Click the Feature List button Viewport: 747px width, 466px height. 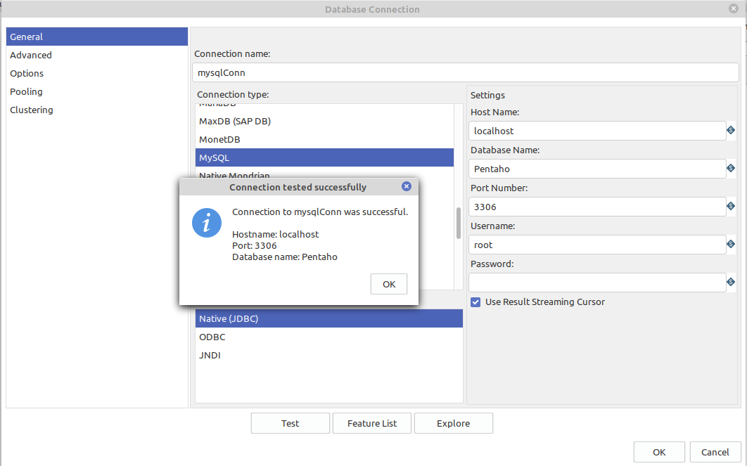(372, 423)
